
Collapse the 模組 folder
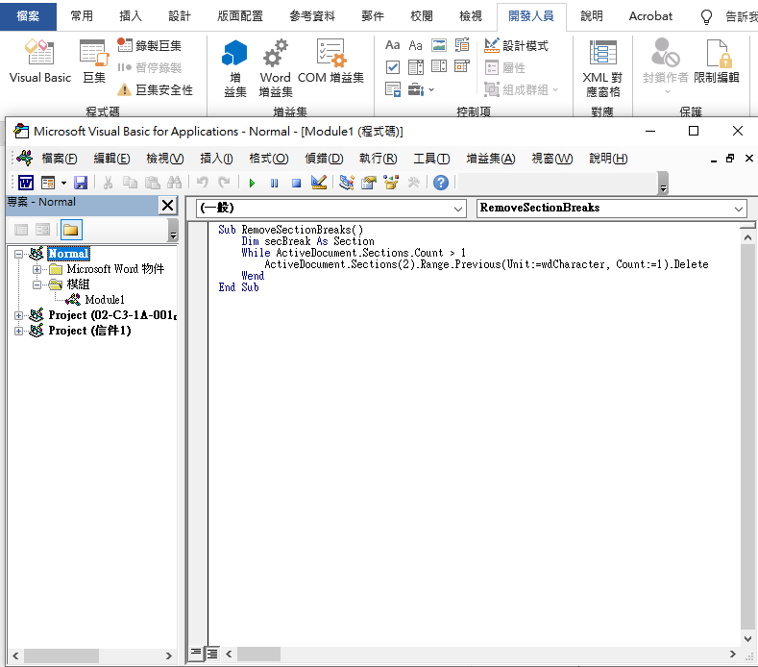pos(37,284)
